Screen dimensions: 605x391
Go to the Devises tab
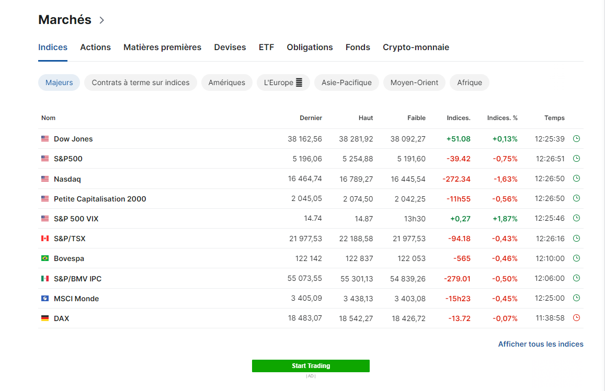tap(230, 48)
